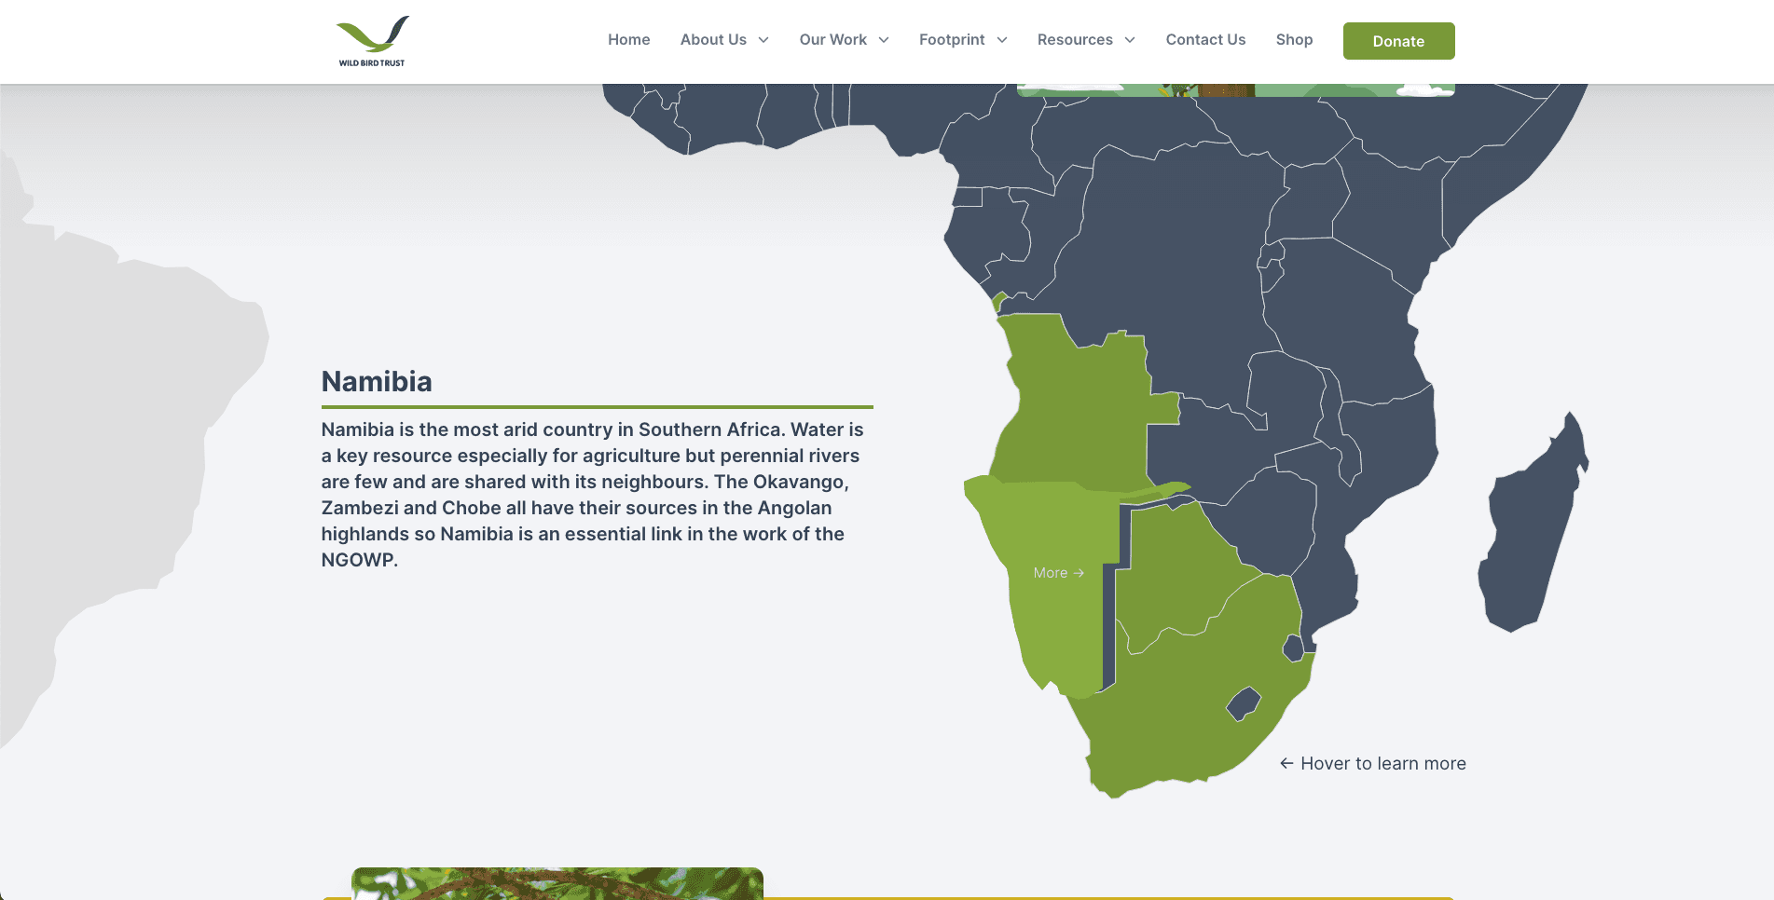Click the arrow icon beside More
The image size is (1774, 900).
[x=1079, y=573]
